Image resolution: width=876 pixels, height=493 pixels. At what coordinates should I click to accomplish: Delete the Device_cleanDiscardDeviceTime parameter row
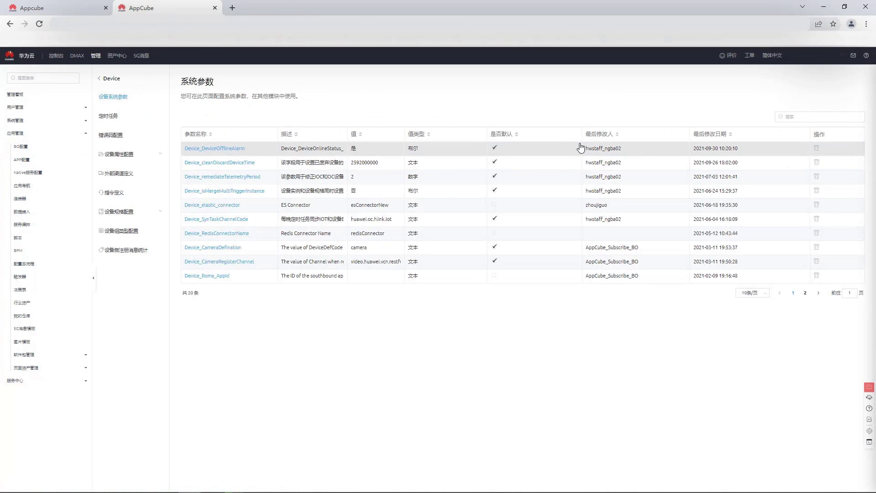click(x=817, y=162)
